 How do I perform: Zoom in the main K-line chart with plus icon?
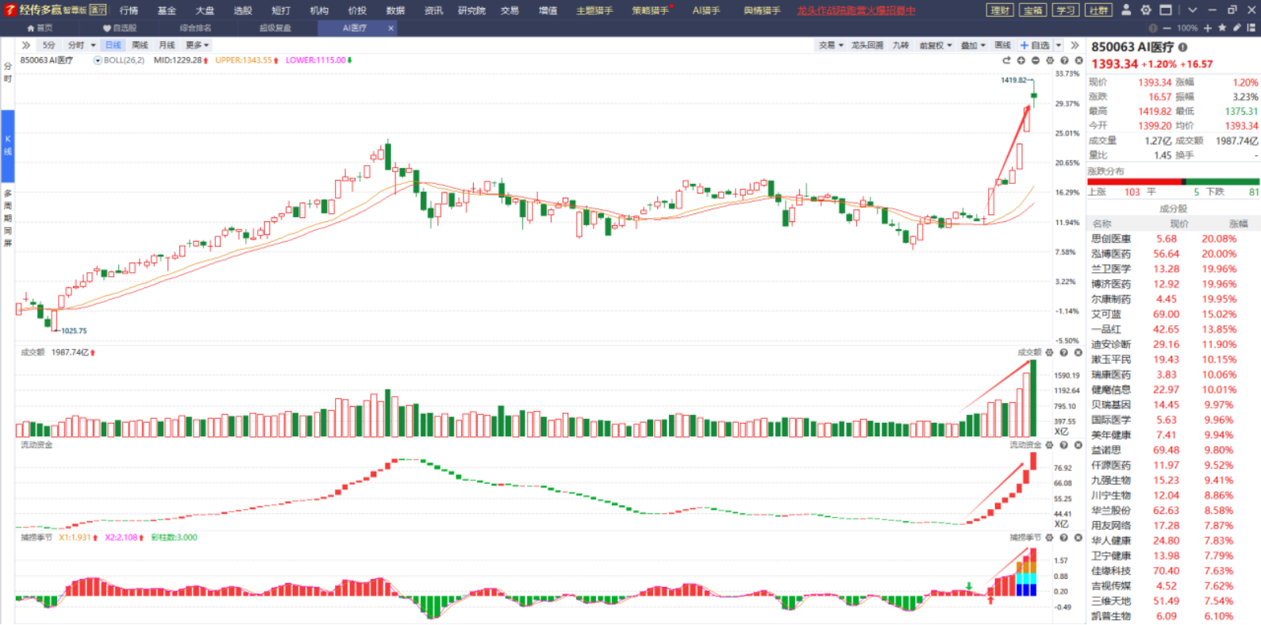[x=1021, y=60]
